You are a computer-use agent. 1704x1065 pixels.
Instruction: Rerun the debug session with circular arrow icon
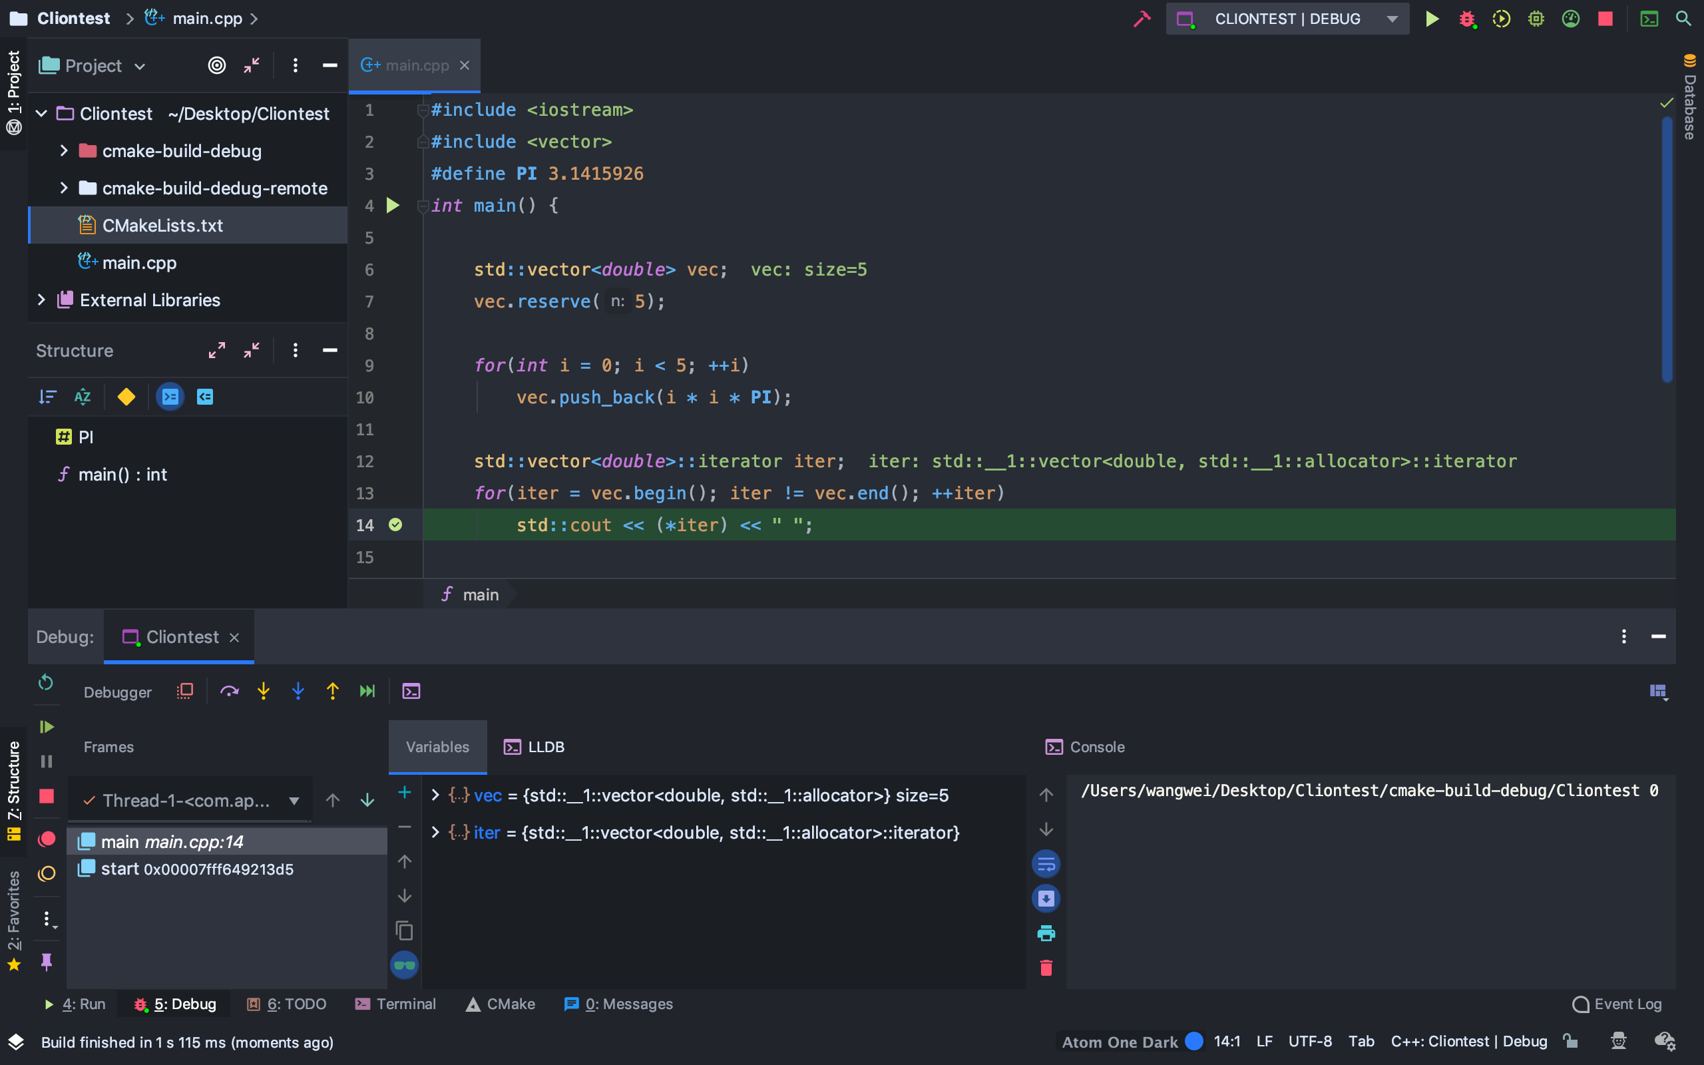coord(46,682)
